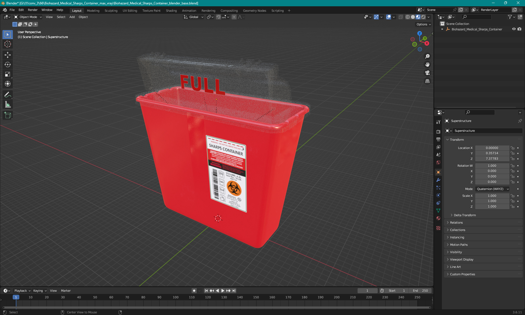Screen dimensions: 525x315
Task: Open the File menu
Action: click(x=12, y=10)
